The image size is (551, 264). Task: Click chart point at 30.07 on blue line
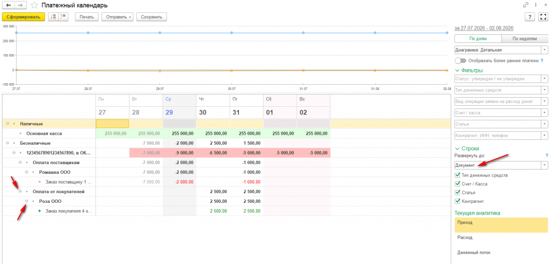231,33
